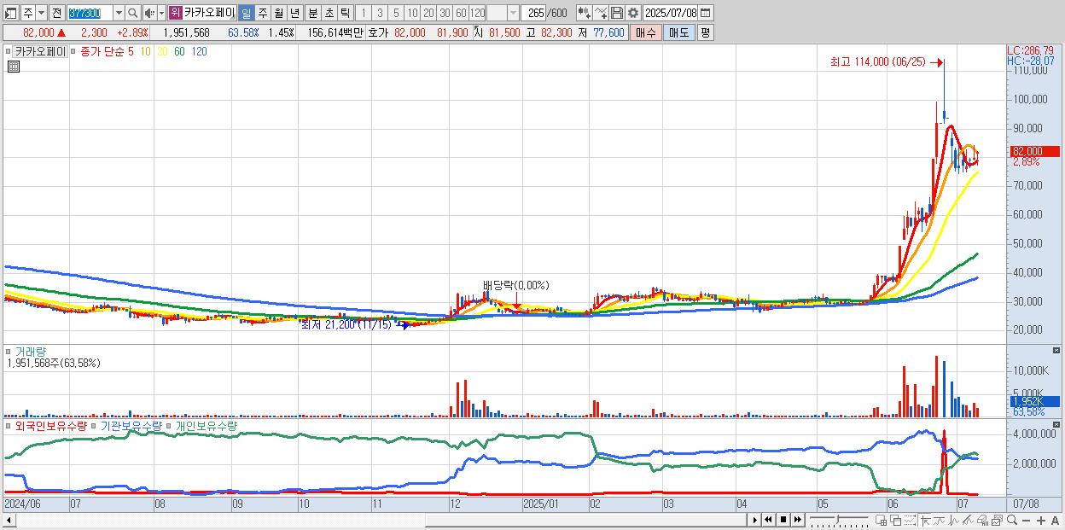Zoom in with the plus icon
Screen dimensions: 1065x530
click(x=1041, y=521)
